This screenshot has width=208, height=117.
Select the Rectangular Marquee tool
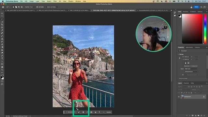coord(2,16)
